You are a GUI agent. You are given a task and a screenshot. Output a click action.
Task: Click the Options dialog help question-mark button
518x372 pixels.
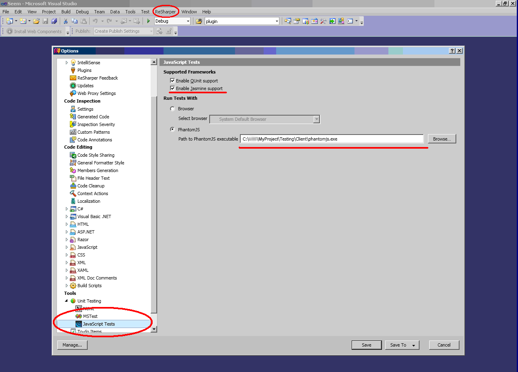click(452, 51)
